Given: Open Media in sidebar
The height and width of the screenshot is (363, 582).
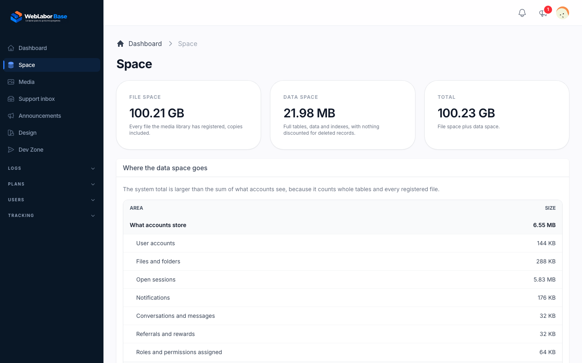Looking at the screenshot, I should pyautogui.click(x=52, y=82).
